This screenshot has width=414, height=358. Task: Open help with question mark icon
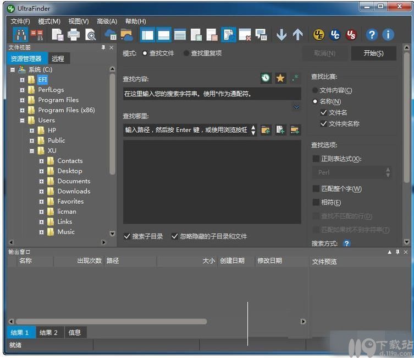tap(372, 35)
